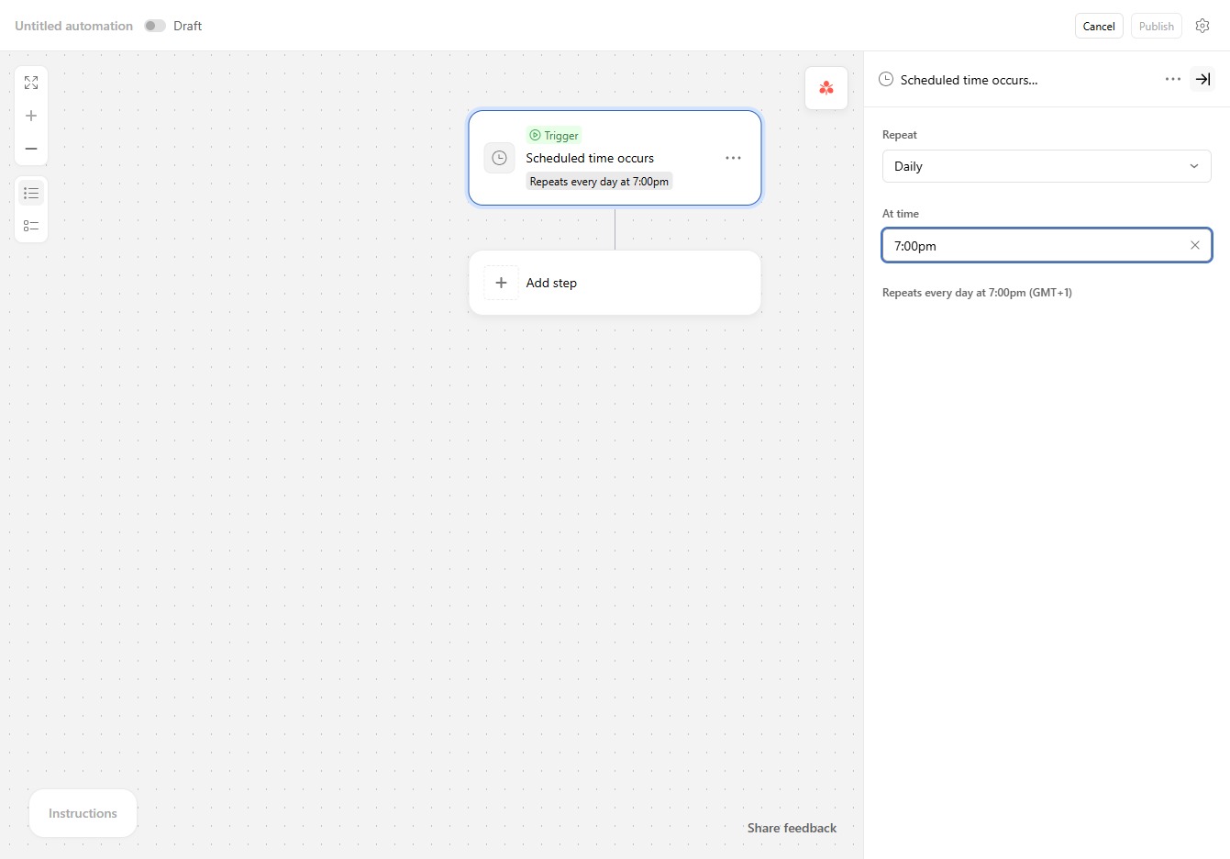Image resolution: width=1230 pixels, height=859 pixels.
Task: Collapse the side panel with arrow icon
Action: tap(1202, 79)
